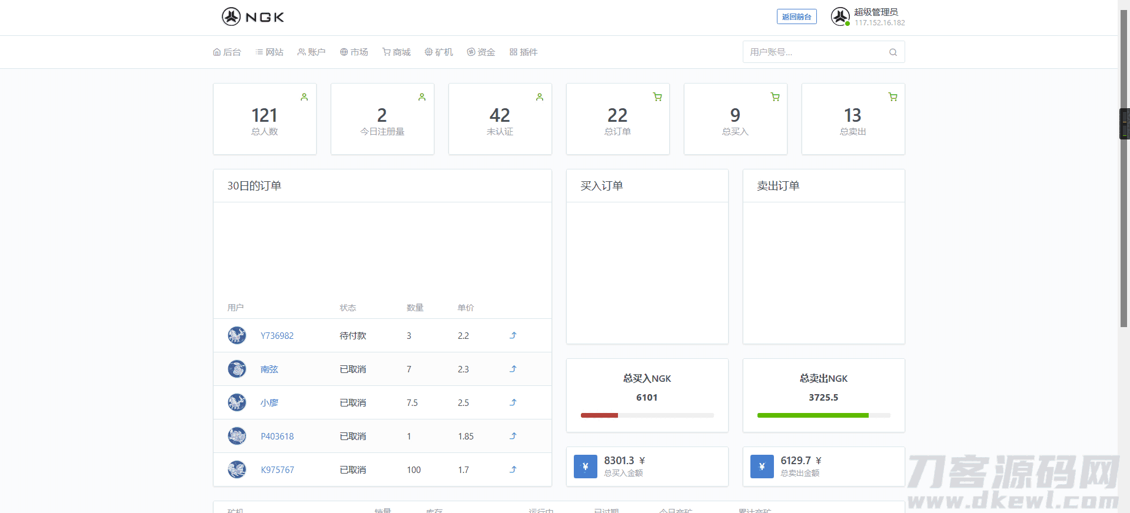This screenshot has height=513, width=1130.
Task: Open the 账户 menu
Action: click(311, 52)
